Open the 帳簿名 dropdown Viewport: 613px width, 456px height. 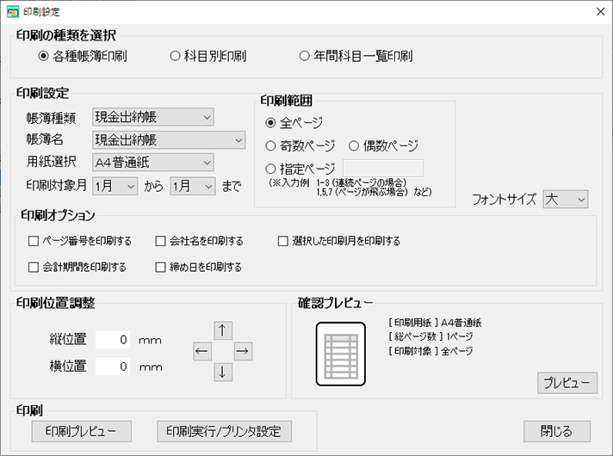[x=169, y=140]
